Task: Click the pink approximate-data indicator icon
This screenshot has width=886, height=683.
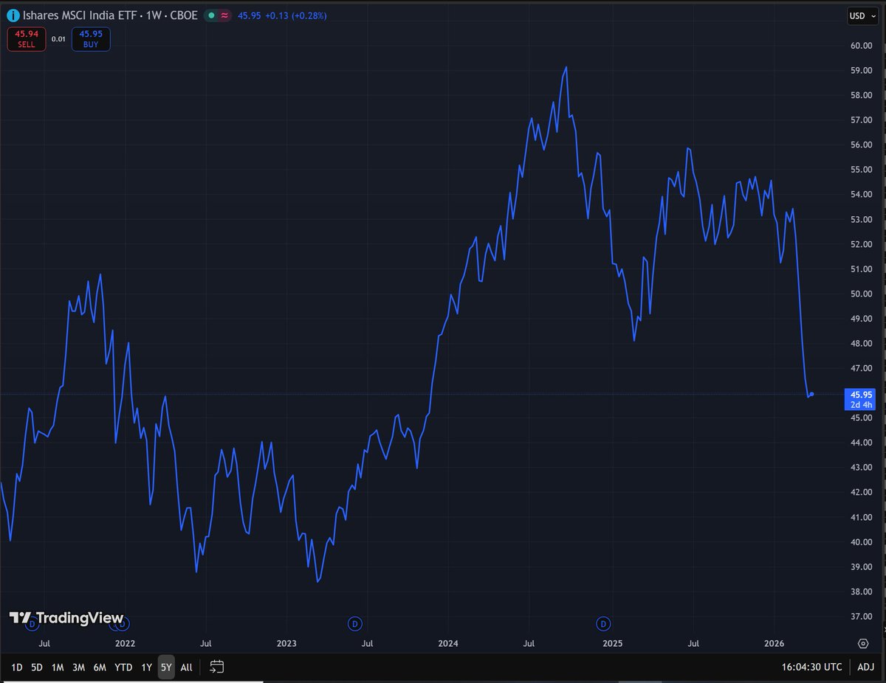Action: pyautogui.click(x=224, y=15)
